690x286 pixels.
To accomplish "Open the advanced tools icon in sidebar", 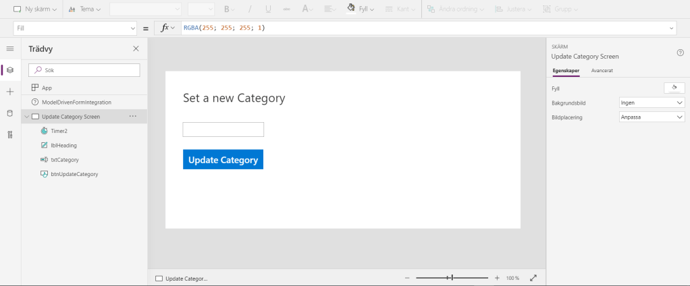I will pyautogui.click(x=10, y=135).
